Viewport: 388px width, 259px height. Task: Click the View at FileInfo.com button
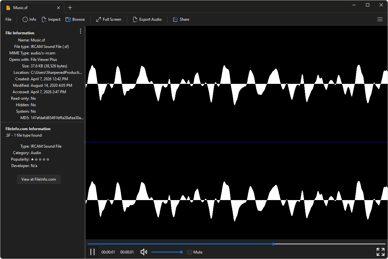(39, 179)
